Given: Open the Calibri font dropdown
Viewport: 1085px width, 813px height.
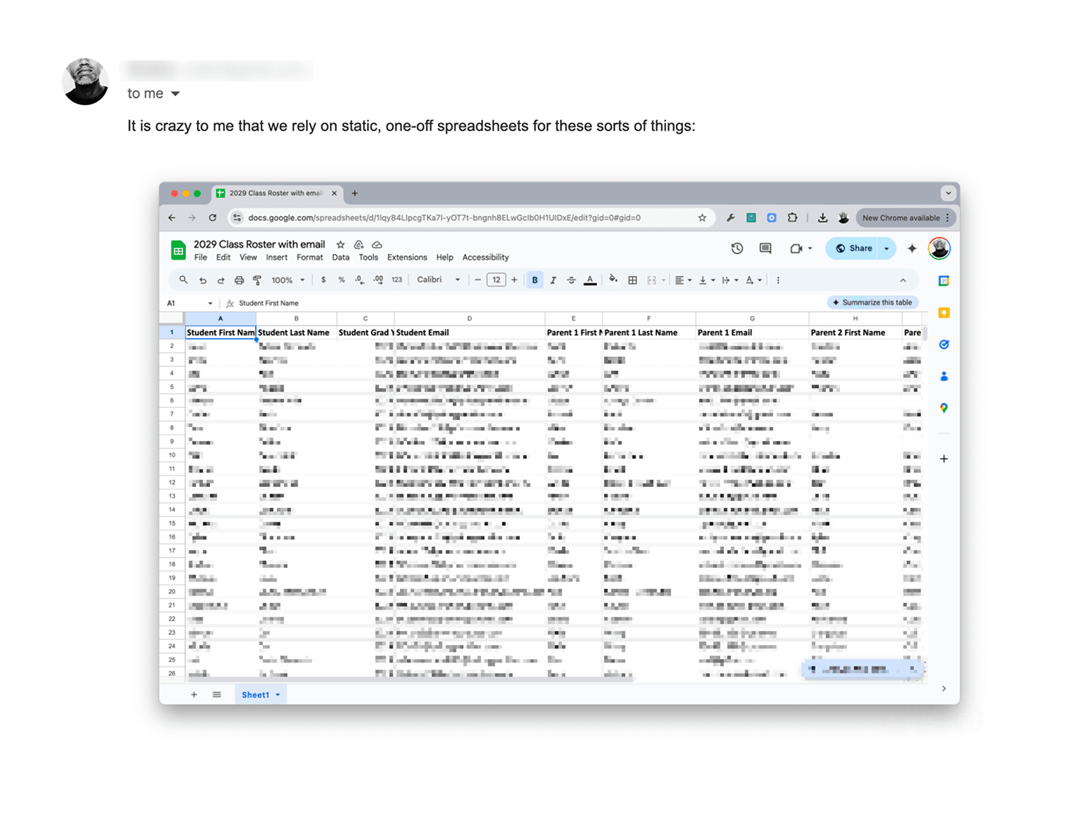Looking at the screenshot, I should [x=438, y=280].
